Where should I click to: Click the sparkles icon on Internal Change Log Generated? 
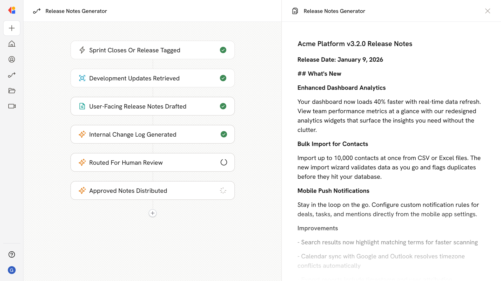click(x=82, y=134)
